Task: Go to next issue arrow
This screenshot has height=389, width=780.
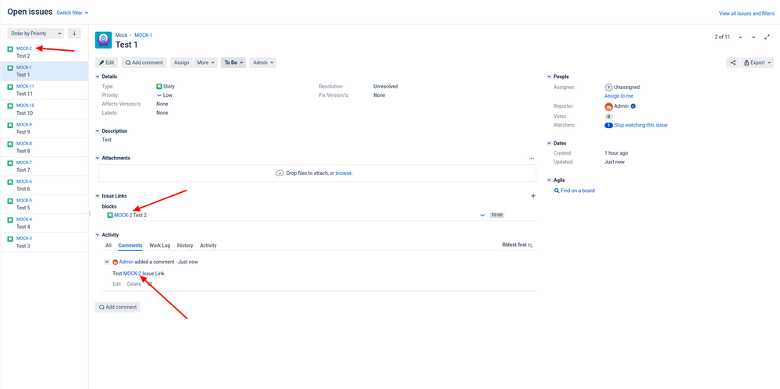Action: [753, 37]
